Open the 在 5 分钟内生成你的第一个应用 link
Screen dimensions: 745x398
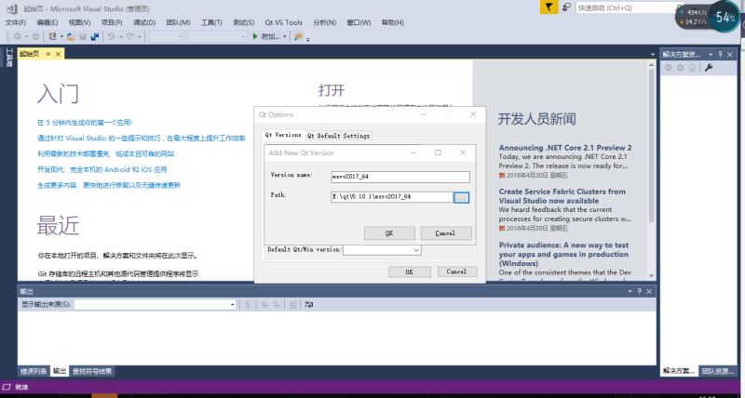click(85, 123)
